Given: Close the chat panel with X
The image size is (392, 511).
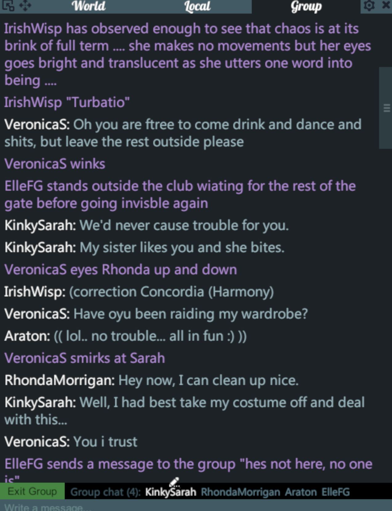Looking at the screenshot, I should coord(386,5).
